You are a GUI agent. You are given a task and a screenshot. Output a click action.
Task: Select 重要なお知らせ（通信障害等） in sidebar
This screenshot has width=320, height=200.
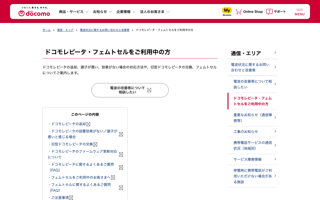pos(252,118)
